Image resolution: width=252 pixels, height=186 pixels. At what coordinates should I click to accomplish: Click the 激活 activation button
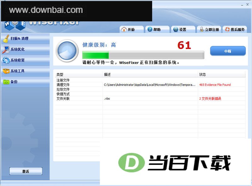click(x=26, y=171)
